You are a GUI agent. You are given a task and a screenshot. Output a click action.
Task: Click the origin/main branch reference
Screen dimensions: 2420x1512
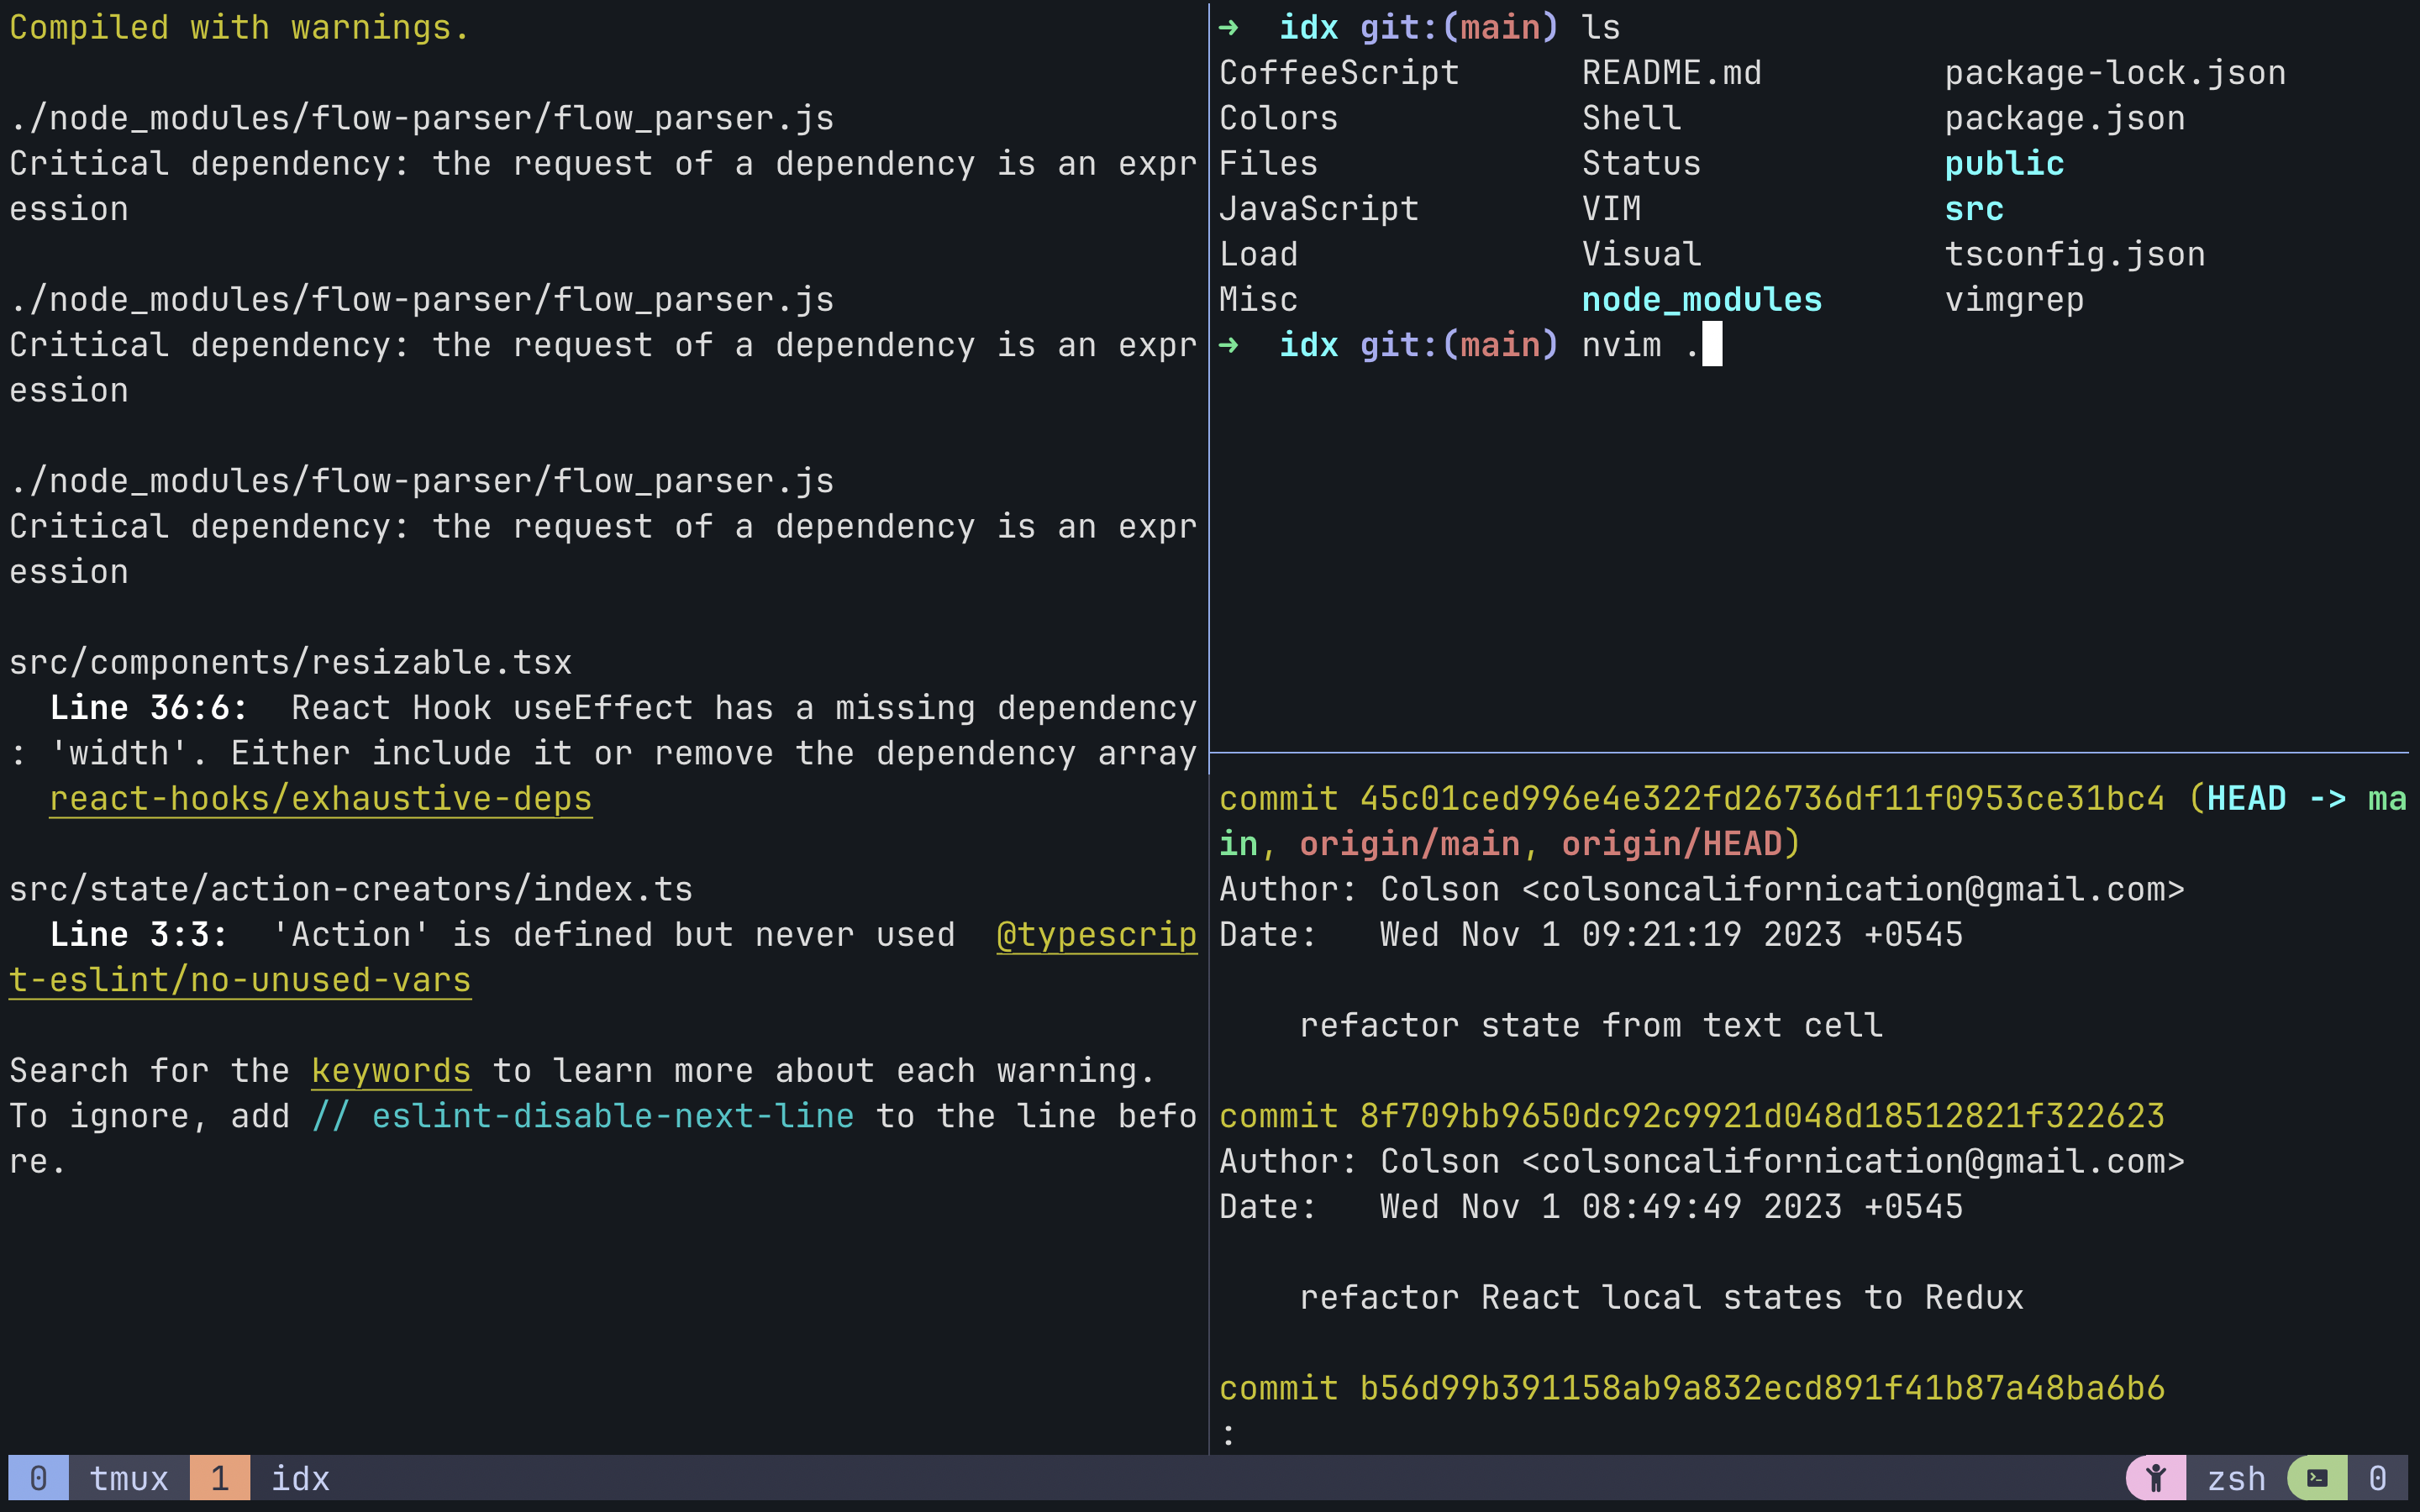click(x=1409, y=844)
